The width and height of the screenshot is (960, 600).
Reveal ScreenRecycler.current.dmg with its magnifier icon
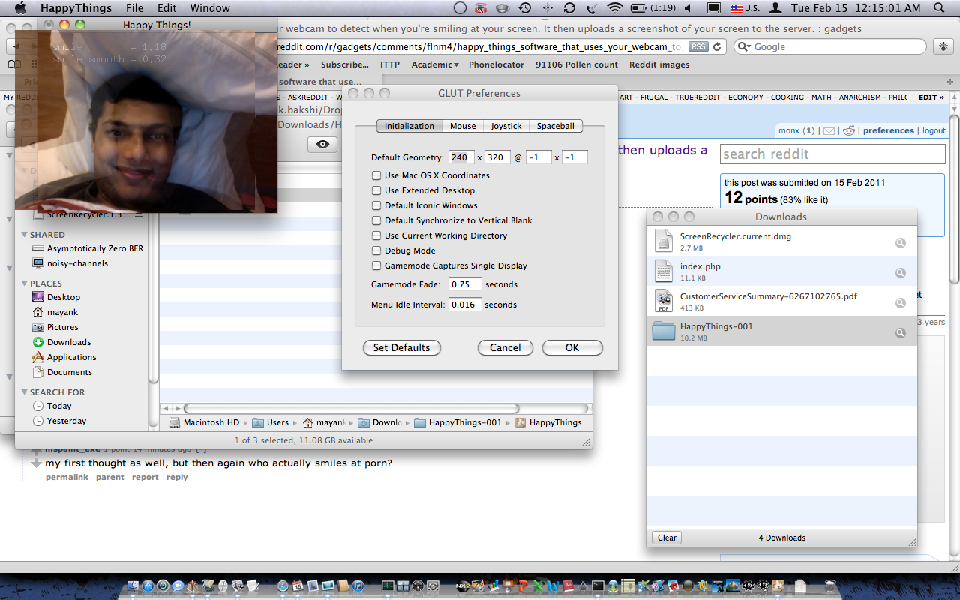pyautogui.click(x=900, y=242)
